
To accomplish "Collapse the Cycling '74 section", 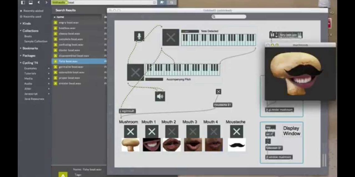I will click(30, 63).
